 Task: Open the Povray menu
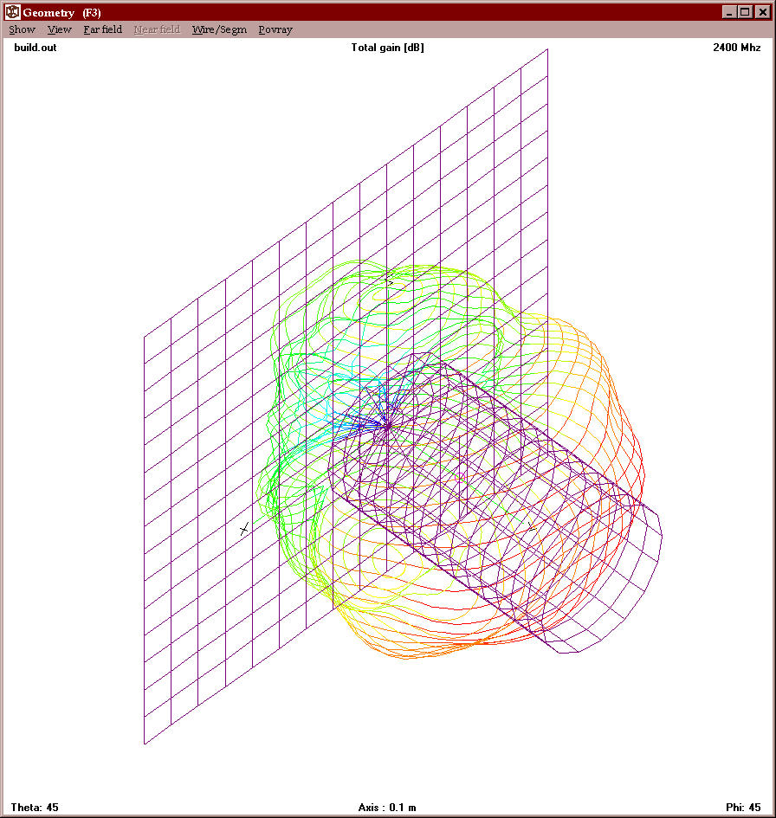tap(275, 29)
